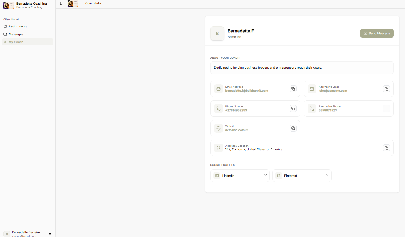This screenshot has width=405, height=237.
Task: Open the external link arrow on Linkedin card
Action: [x=265, y=176]
